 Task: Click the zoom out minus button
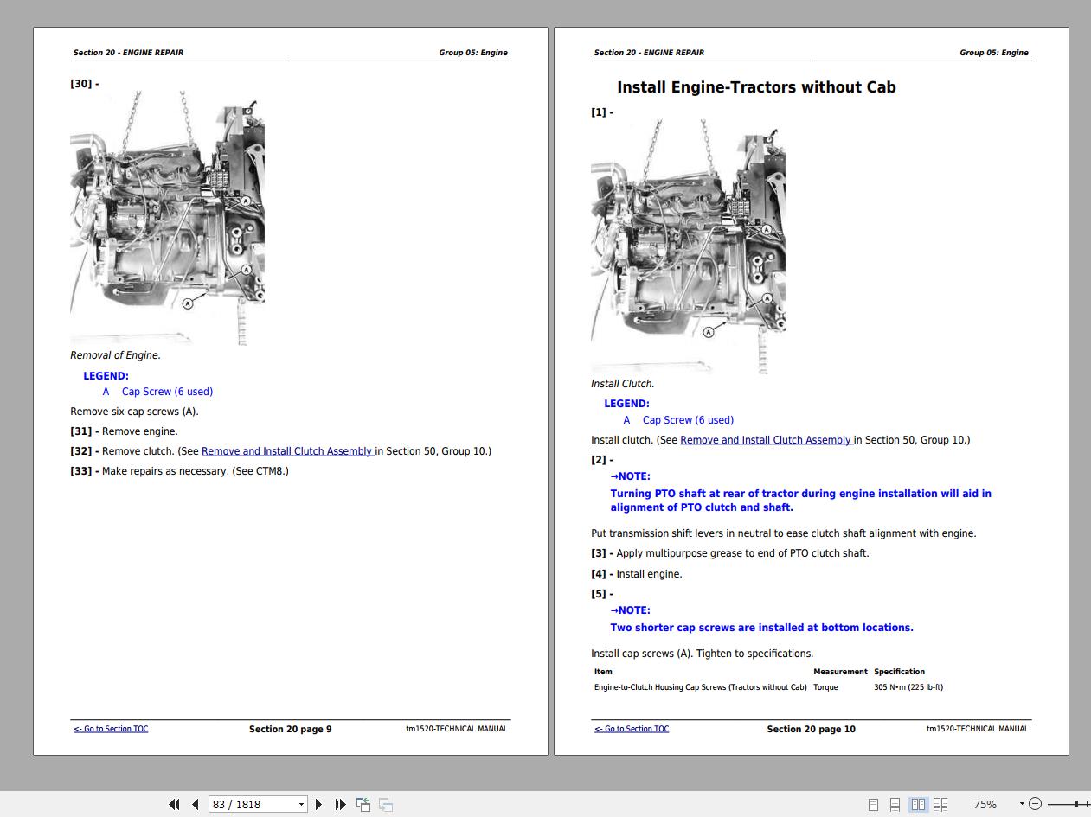point(1036,804)
